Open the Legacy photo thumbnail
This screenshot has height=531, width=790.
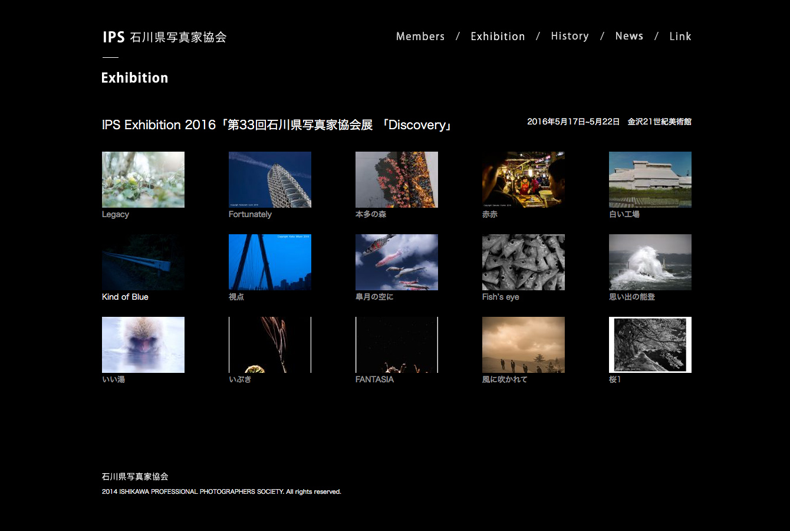point(143,179)
